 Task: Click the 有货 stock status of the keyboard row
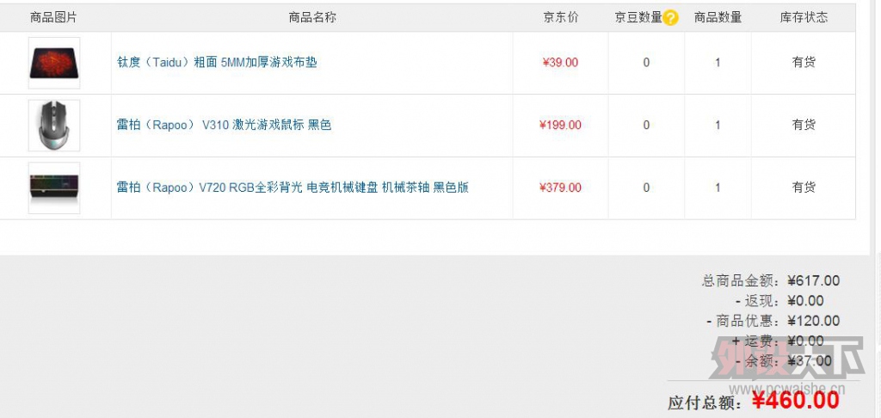tap(804, 187)
